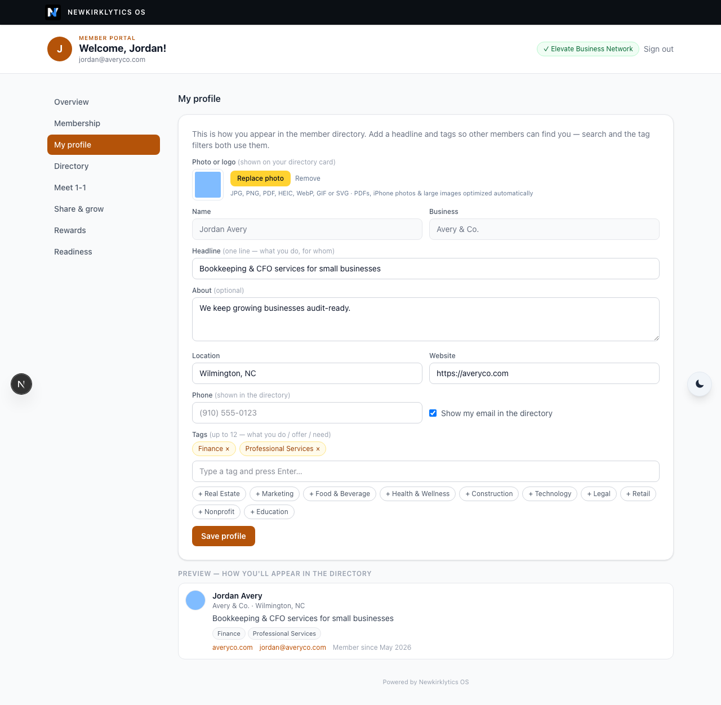The image size is (721, 705).
Task: Click the orange J avatar circle
Action: 60,49
